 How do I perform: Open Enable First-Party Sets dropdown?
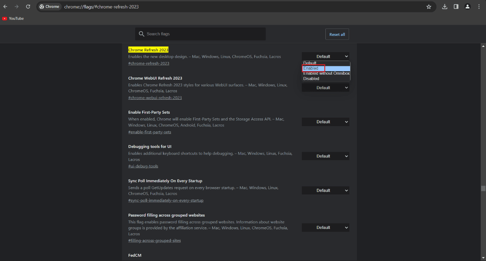(x=325, y=122)
